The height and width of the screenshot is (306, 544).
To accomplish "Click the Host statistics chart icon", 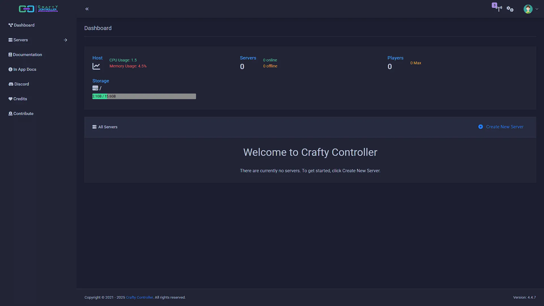I will tap(96, 66).
